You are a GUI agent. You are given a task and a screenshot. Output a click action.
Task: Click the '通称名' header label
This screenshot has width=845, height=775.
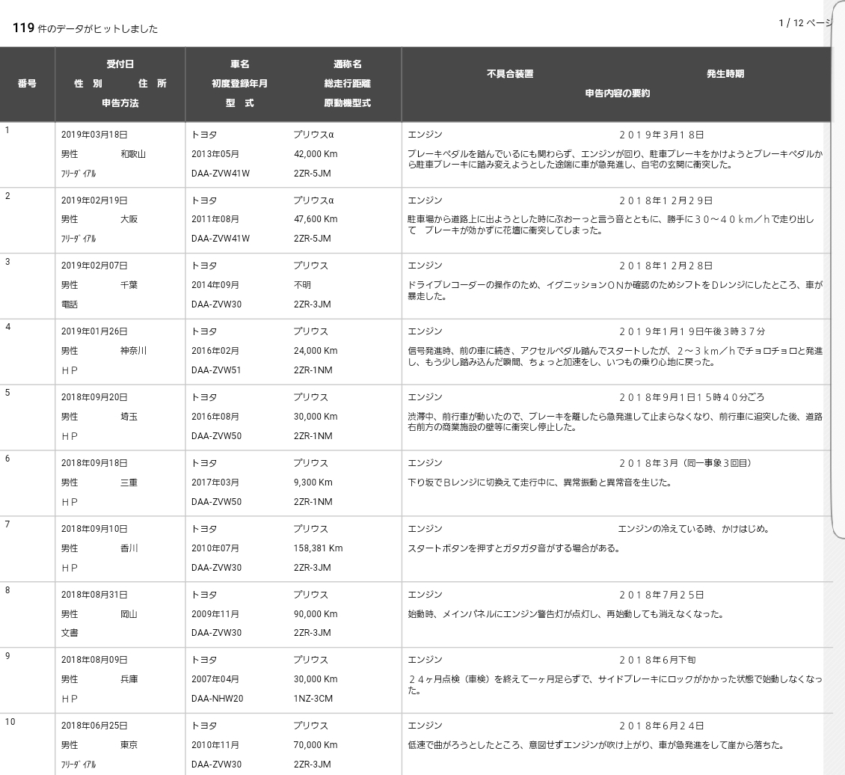click(348, 64)
